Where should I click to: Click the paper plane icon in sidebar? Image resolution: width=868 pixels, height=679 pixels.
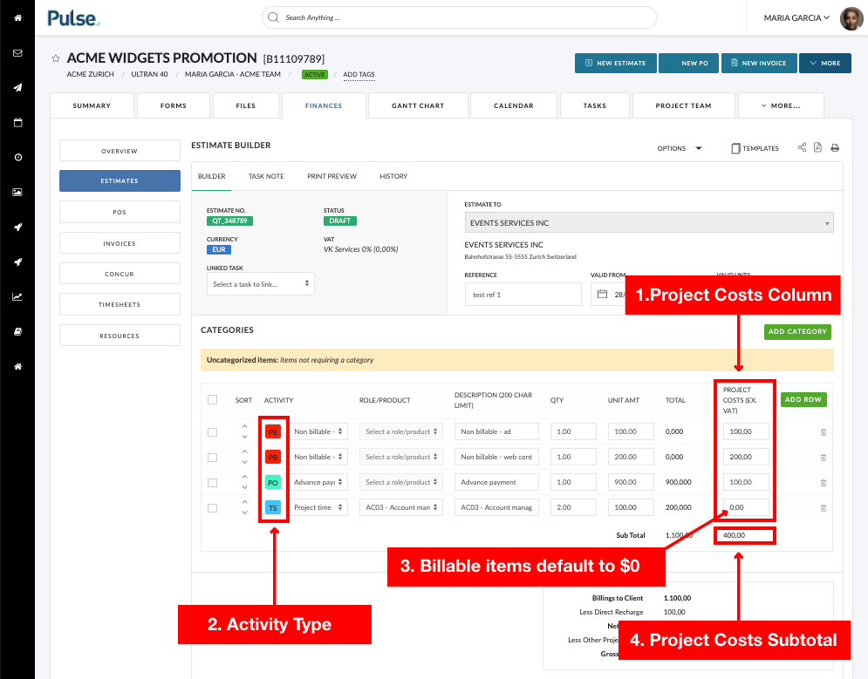[17, 87]
